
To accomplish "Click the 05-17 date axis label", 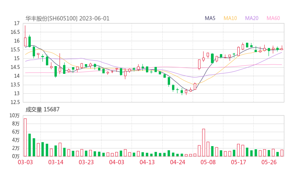I will pyautogui.click(x=239, y=162).
